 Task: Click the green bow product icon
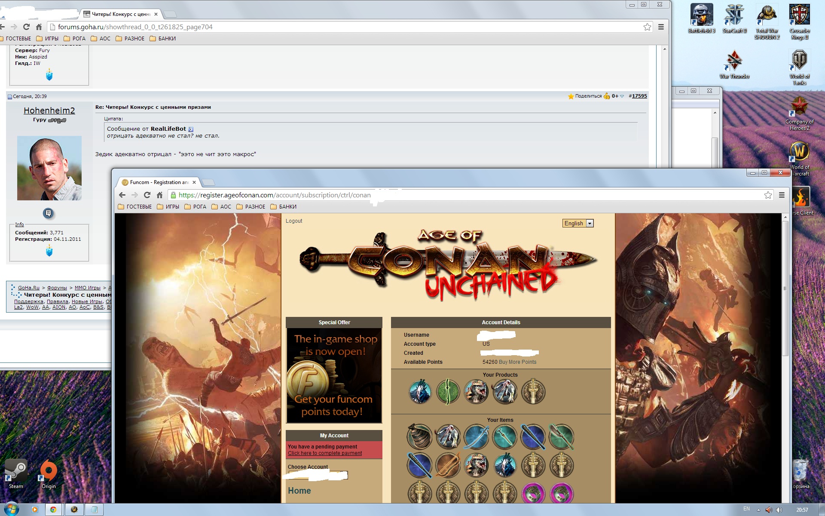(x=448, y=392)
